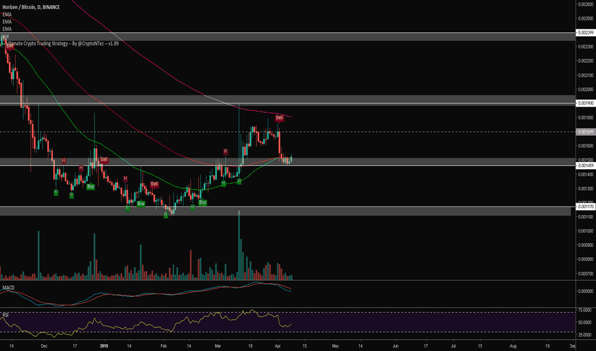Click the 0.000900 value on price axis
Viewport: 596px width, 351px height.
point(586,245)
